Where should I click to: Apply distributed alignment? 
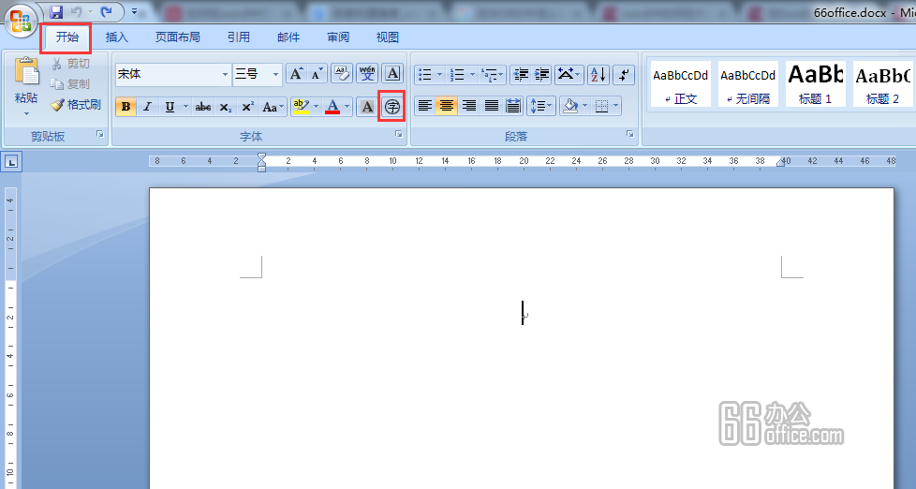[513, 106]
